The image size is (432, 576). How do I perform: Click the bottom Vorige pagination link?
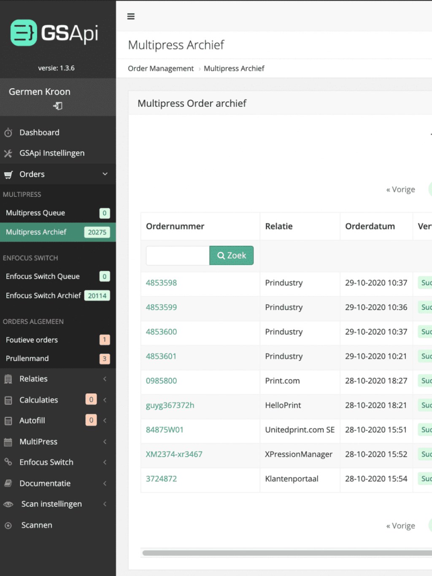(x=401, y=526)
